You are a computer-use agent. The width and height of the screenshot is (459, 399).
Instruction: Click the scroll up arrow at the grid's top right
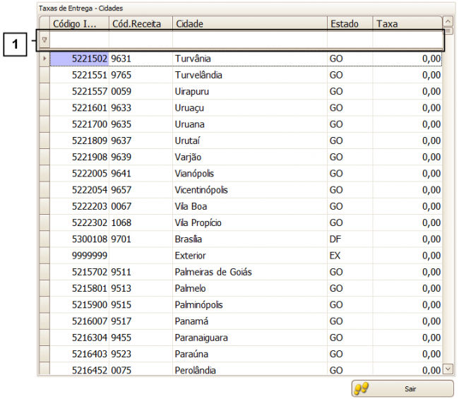pyautogui.click(x=448, y=21)
